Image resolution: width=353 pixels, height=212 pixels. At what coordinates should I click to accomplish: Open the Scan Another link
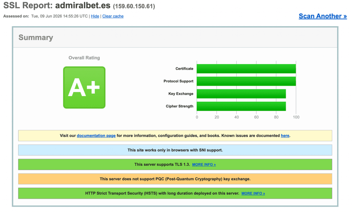pos(323,16)
